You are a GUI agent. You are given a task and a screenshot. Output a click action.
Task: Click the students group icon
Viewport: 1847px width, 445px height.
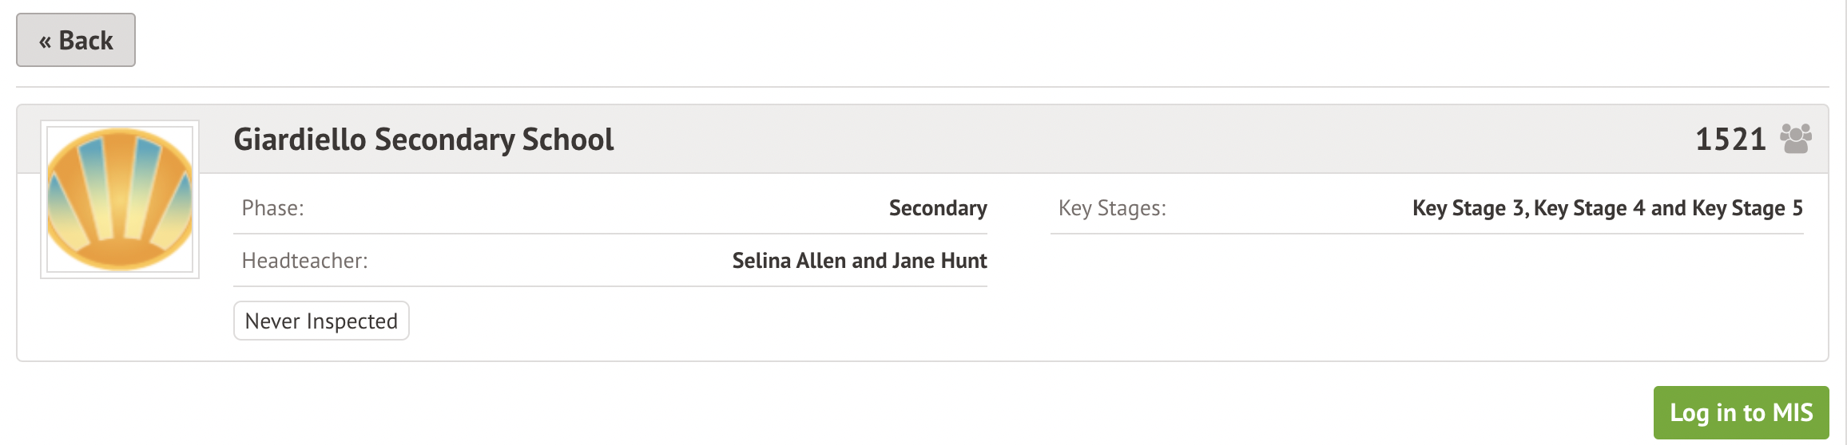pyautogui.click(x=1796, y=139)
